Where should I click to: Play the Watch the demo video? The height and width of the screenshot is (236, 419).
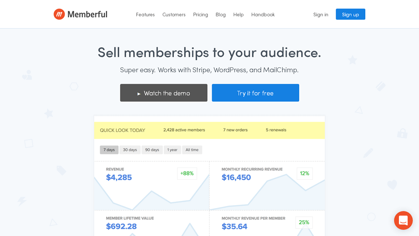[x=163, y=93]
